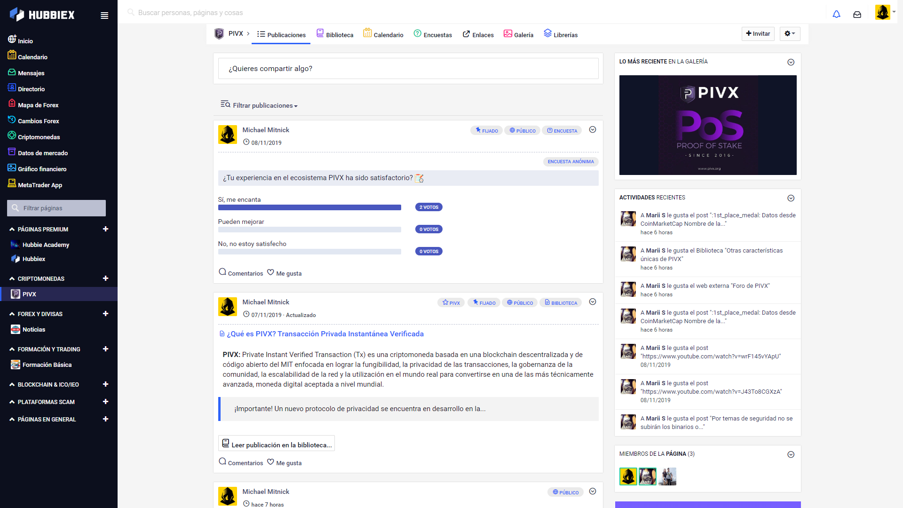
Task: Open the '¿Qué es PIVX?' post title link
Action: point(325,333)
